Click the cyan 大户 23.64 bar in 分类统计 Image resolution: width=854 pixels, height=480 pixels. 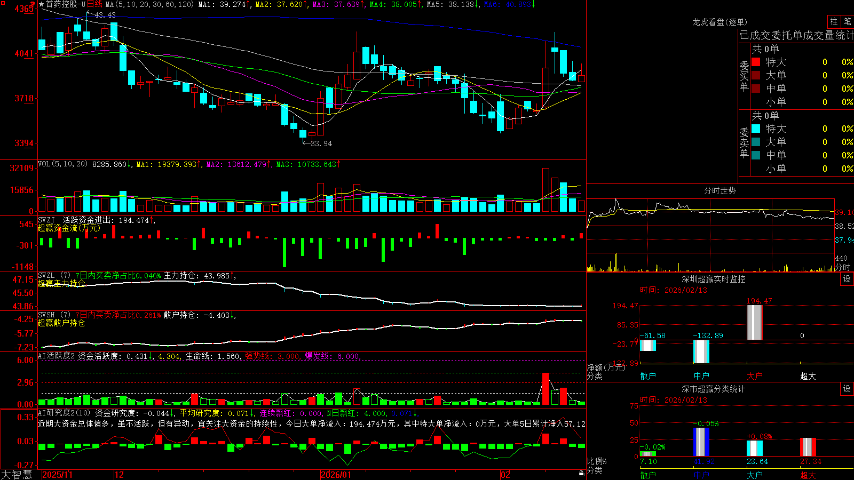(x=755, y=448)
